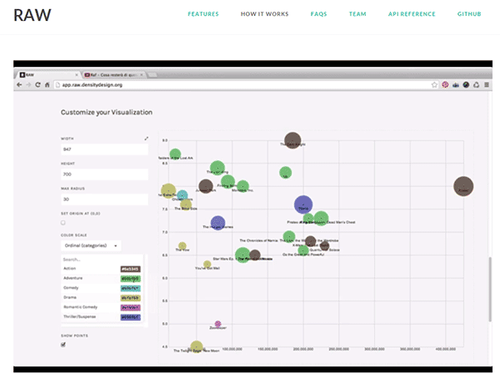The image size is (500, 379).
Task: Click the olive Twilight Saga bubble at the chart bottom
Action: [197, 346]
